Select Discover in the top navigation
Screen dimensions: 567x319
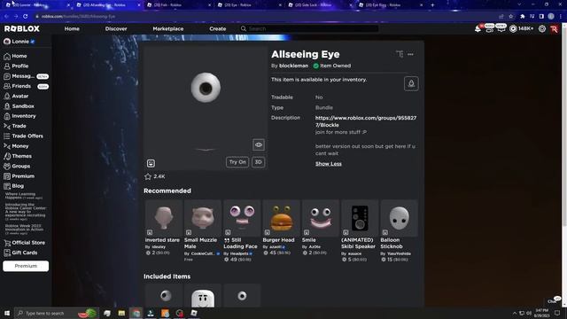[x=116, y=28]
